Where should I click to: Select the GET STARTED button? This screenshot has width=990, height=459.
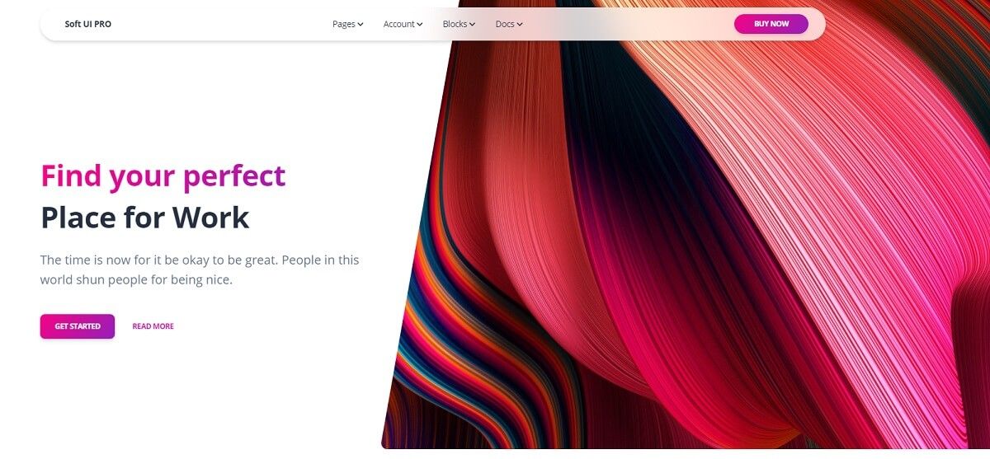pyautogui.click(x=78, y=326)
